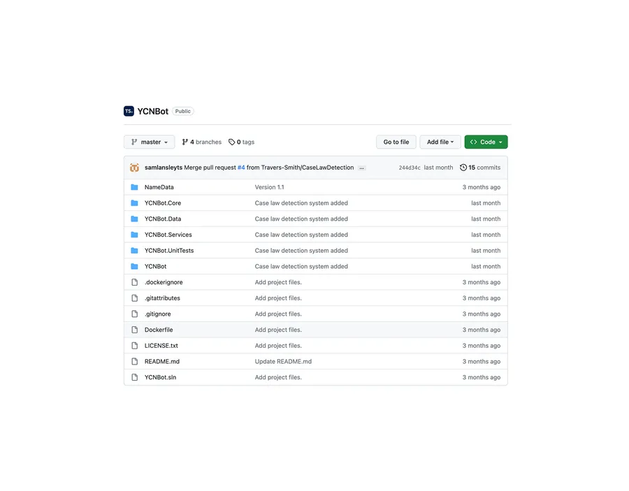
Task: Click the Go to file button
Action: [396, 142]
